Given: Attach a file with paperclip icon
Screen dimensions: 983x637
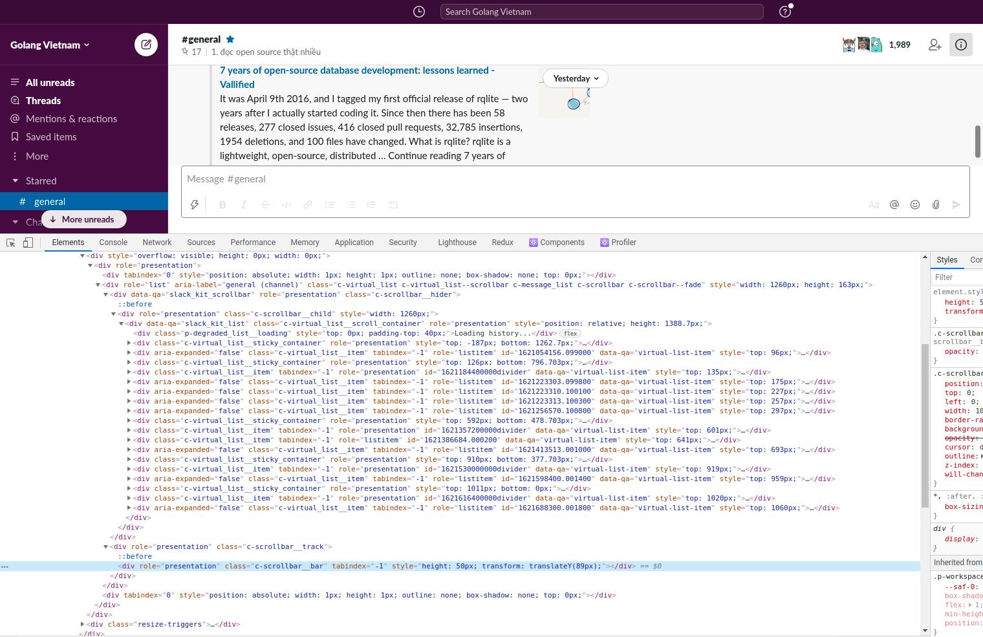Looking at the screenshot, I should click(936, 204).
